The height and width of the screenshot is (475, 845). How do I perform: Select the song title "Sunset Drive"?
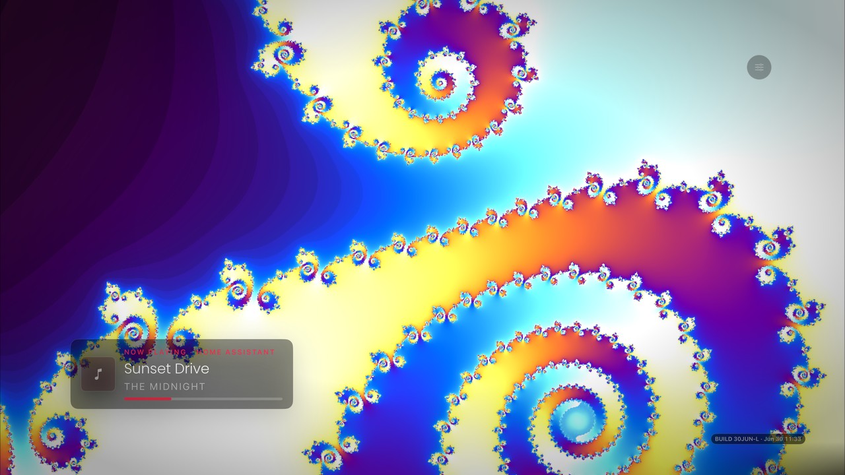166,369
